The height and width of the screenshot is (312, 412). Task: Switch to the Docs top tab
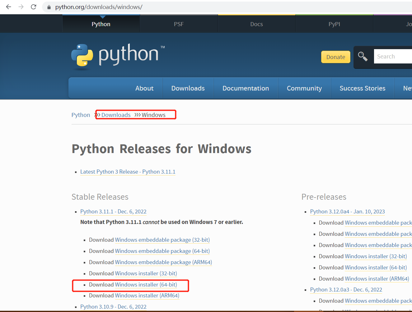pos(256,24)
